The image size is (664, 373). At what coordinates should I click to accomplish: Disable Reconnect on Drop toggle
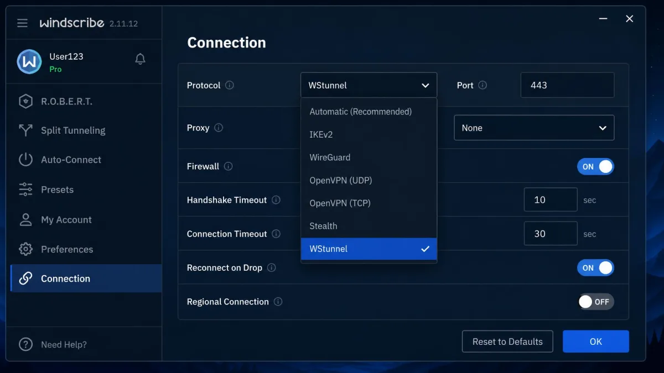595,267
